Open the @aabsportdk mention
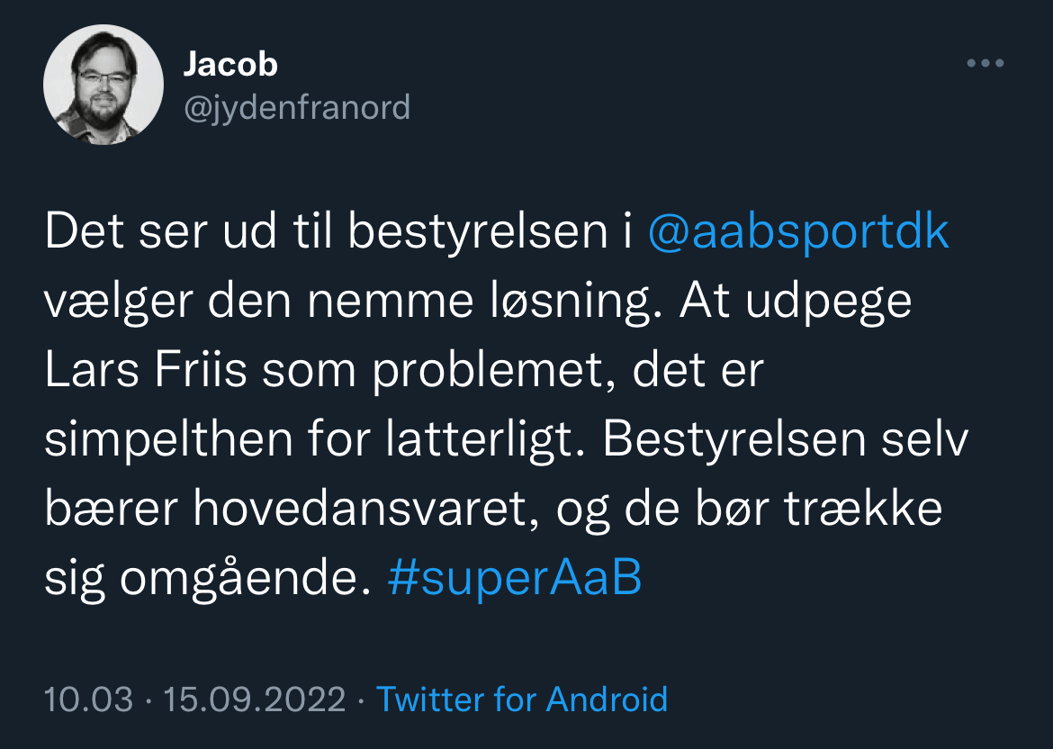This screenshot has width=1053, height=749. point(798,232)
